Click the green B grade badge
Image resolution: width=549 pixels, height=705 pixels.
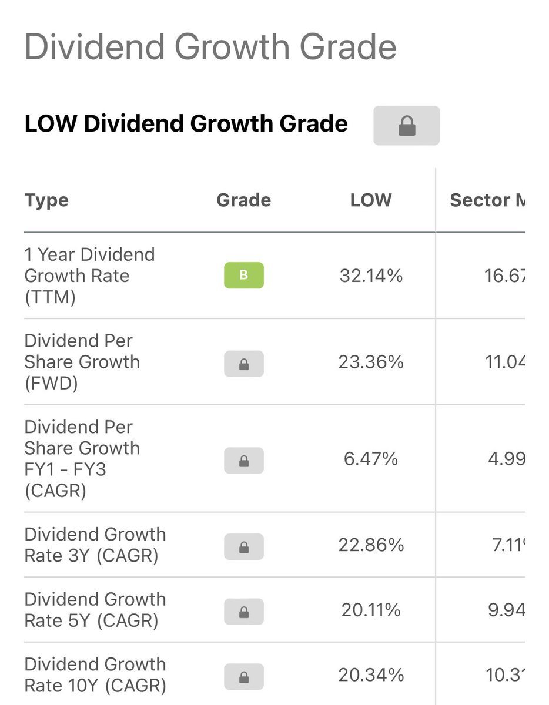[x=244, y=276]
